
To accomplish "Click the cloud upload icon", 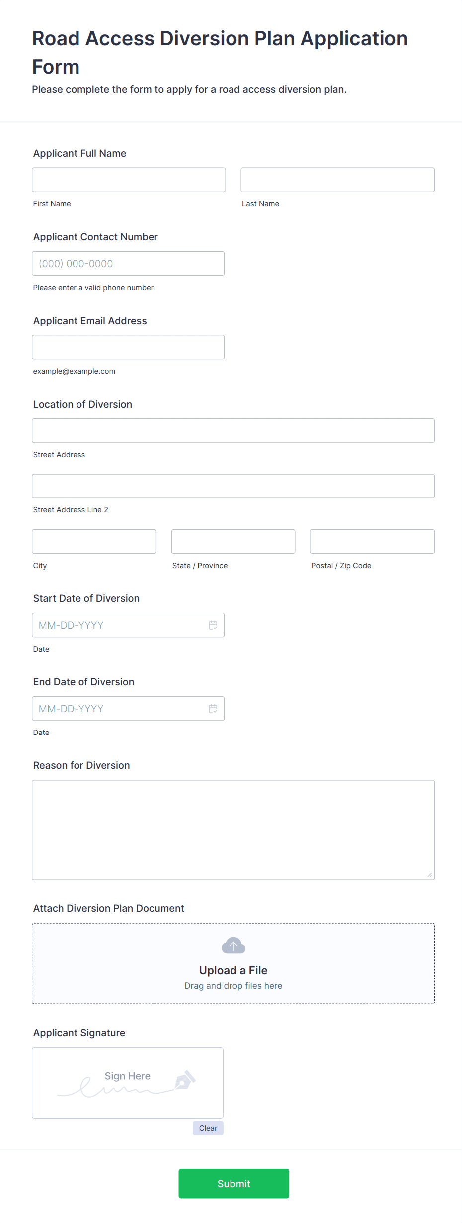I will pos(233,945).
